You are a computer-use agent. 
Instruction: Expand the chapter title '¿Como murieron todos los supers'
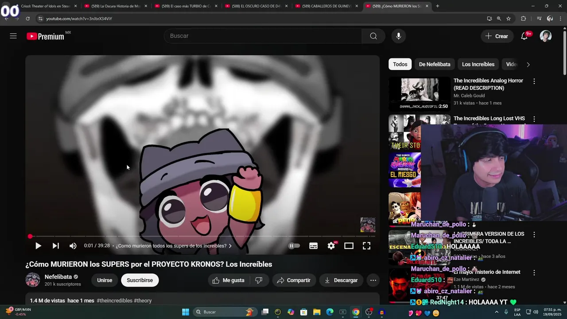(x=174, y=246)
